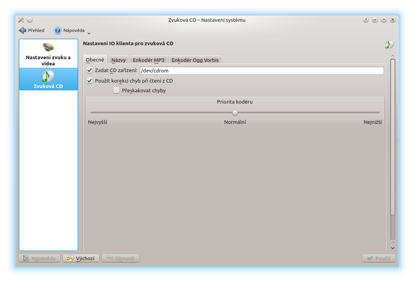Click the Obnovit reset button

coord(120,258)
